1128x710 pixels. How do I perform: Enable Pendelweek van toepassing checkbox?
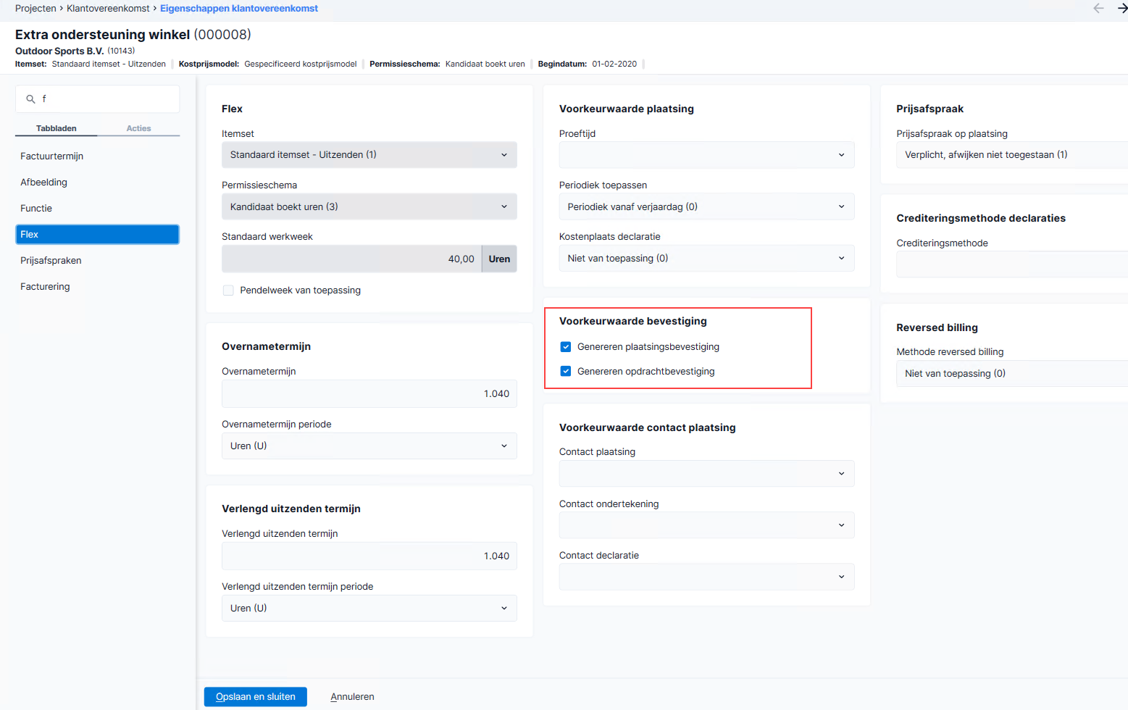(228, 291)
